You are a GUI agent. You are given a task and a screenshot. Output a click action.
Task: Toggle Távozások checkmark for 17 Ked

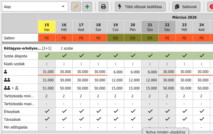pos(81,119)
